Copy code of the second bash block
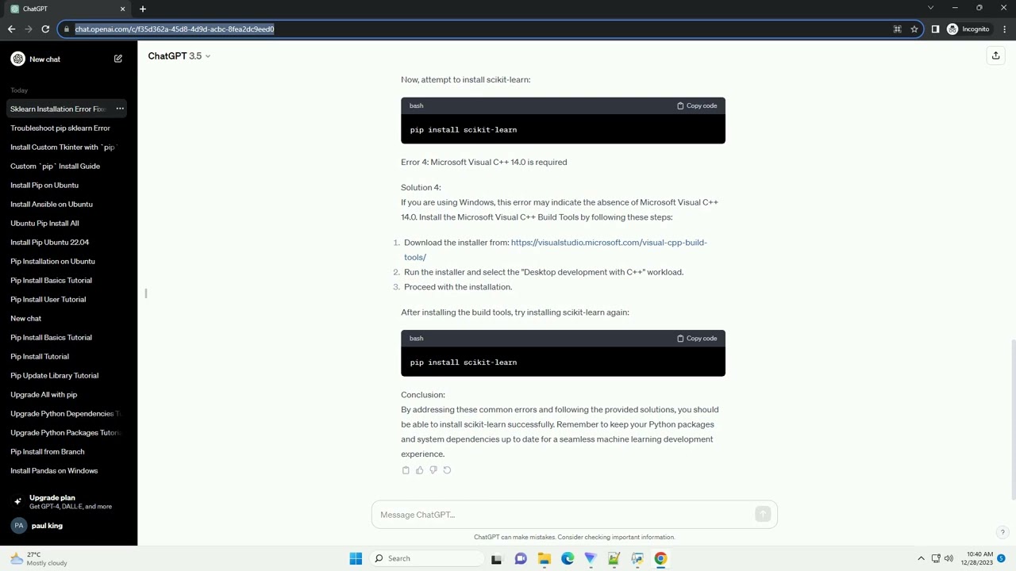This screenshot has height=571, width=1016. pos(697,339)
